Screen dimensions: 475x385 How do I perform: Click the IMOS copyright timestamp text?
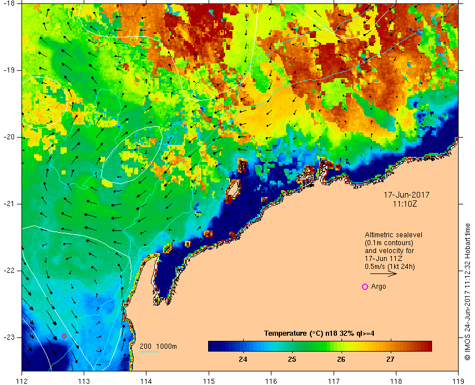[468, 292]
